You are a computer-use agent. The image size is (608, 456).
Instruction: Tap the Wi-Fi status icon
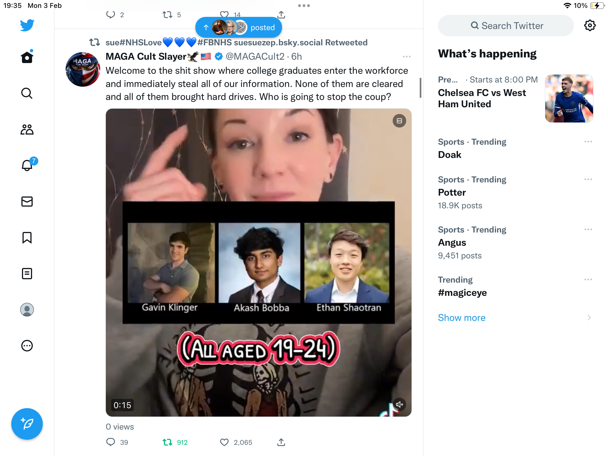click(x=567, y=6)
